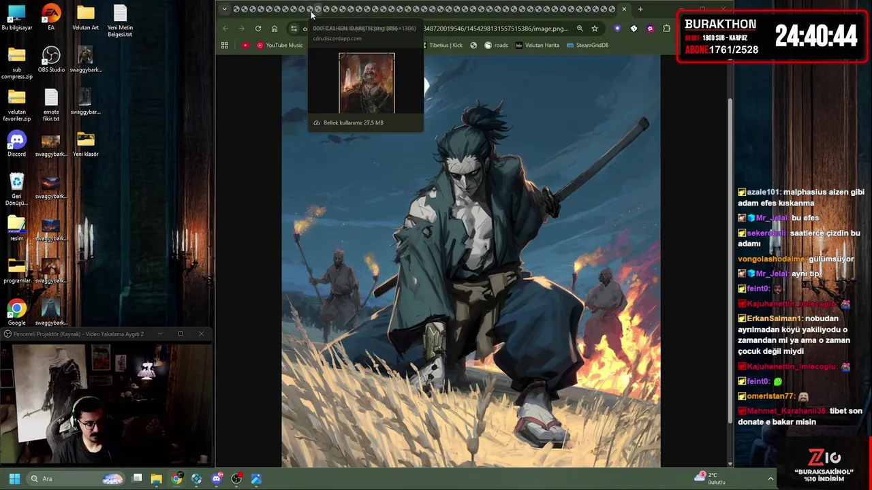Open Chrome zoom magnifier icon
This screenshot has width=872, height=490.
580,29
